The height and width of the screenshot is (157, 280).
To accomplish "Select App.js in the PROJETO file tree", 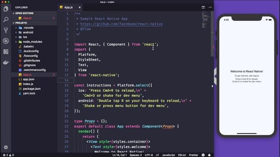I will 27,75.
